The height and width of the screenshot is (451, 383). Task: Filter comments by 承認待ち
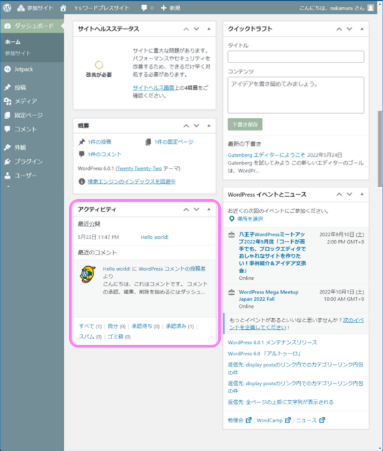[x=142, y=326]
